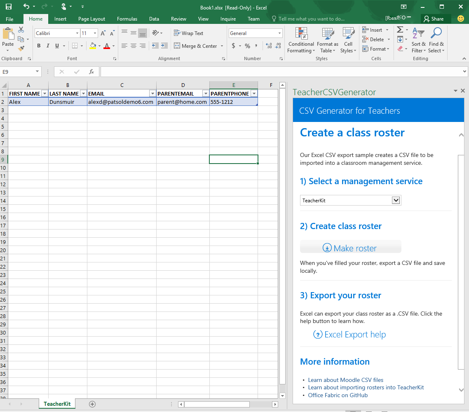Switch to the Formulas tab
This screenshot has height=412, width=469.
point(127,19)
